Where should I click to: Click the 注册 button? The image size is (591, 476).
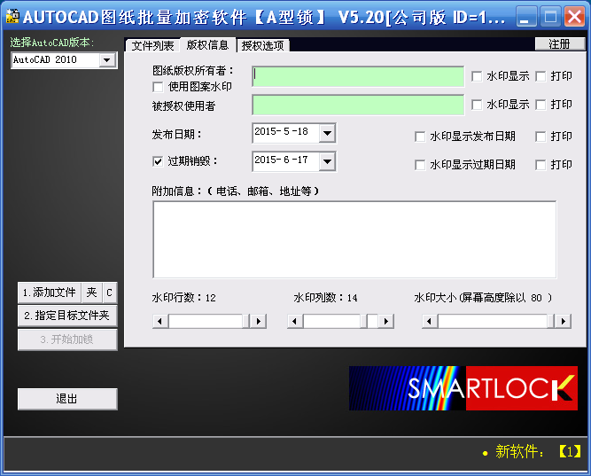(x=560, y=43)
